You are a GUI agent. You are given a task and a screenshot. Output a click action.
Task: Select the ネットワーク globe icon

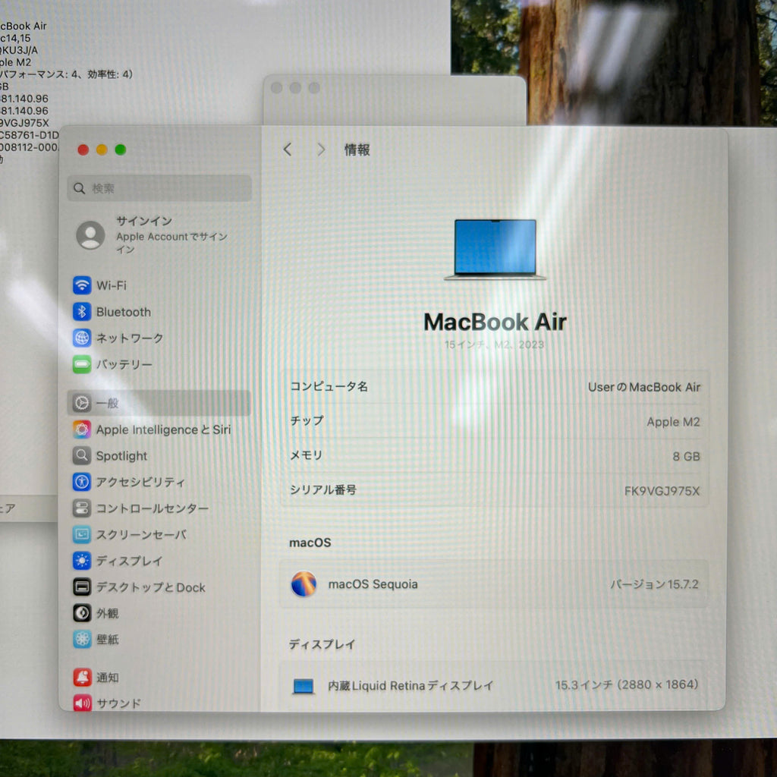click(82, 338)
